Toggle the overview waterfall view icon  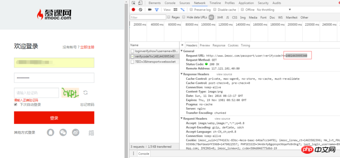point(183,9)
